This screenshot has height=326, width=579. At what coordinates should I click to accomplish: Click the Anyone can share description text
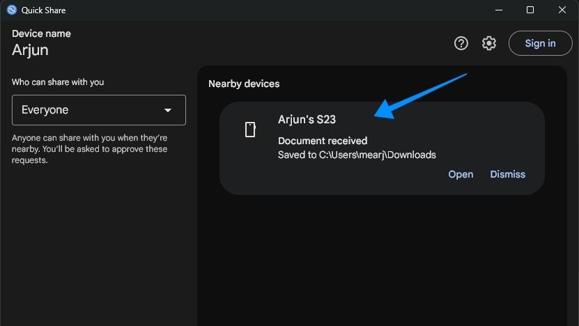89,149
